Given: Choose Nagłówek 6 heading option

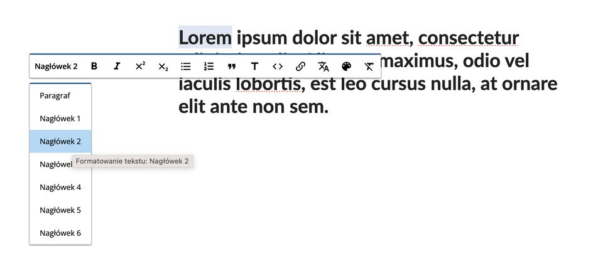Looking at the screenshot, I should click(60, 233).
